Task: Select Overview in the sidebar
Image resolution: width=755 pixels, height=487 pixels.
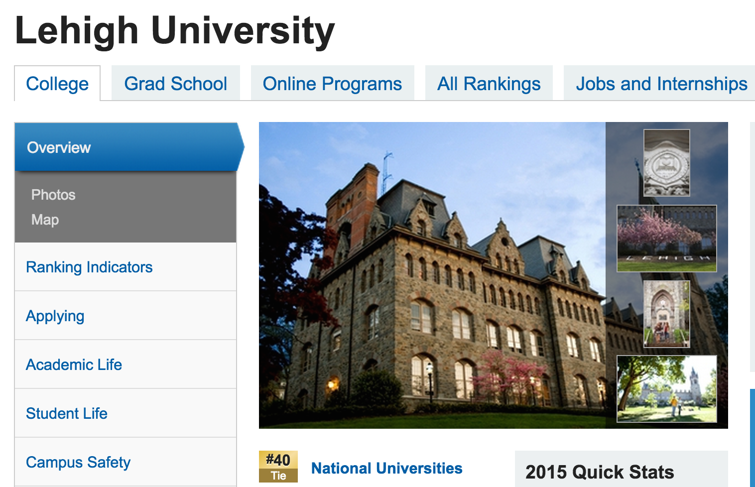Action: click(x=128, y=147)
